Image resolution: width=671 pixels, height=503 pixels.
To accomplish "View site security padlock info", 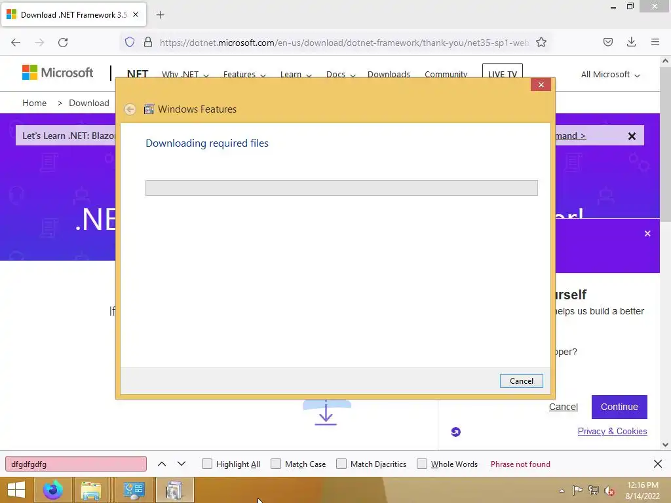I will click(x=148, y=43).
